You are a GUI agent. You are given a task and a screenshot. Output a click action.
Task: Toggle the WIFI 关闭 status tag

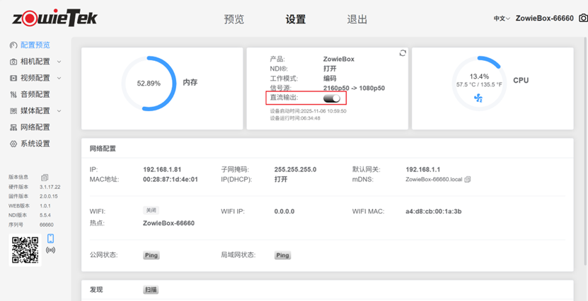click(151, 210)
